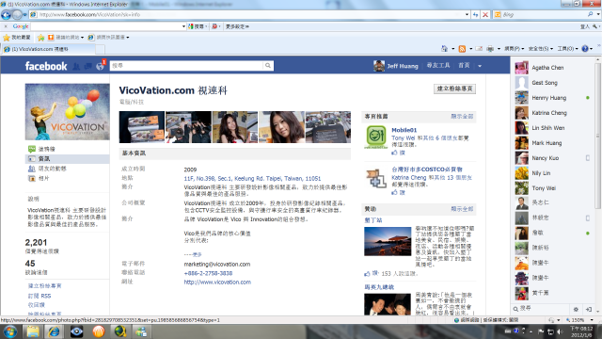Click the sunset sponsored ad image
Screen dimensions: 602x339
388,241
